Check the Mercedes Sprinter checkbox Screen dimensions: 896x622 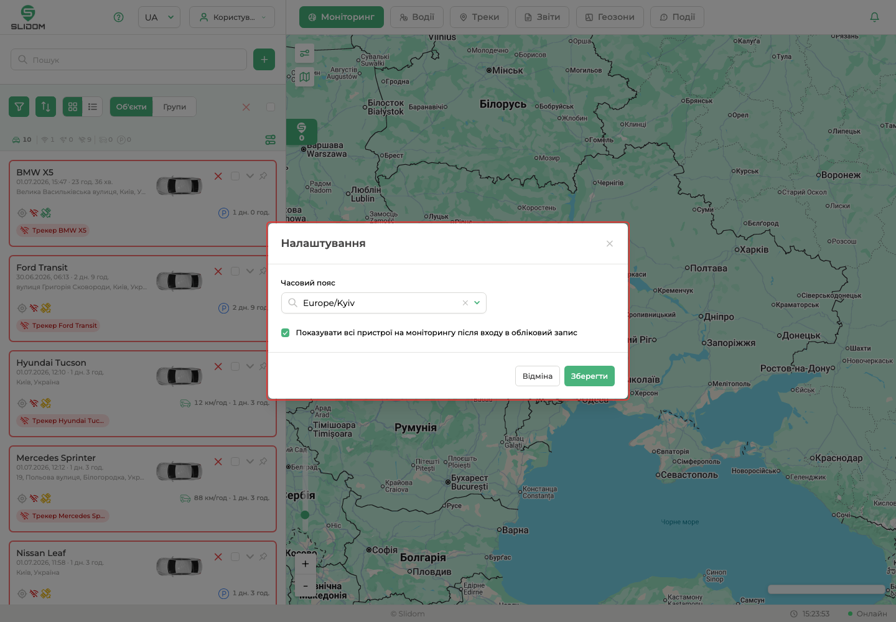click(235, 462)
